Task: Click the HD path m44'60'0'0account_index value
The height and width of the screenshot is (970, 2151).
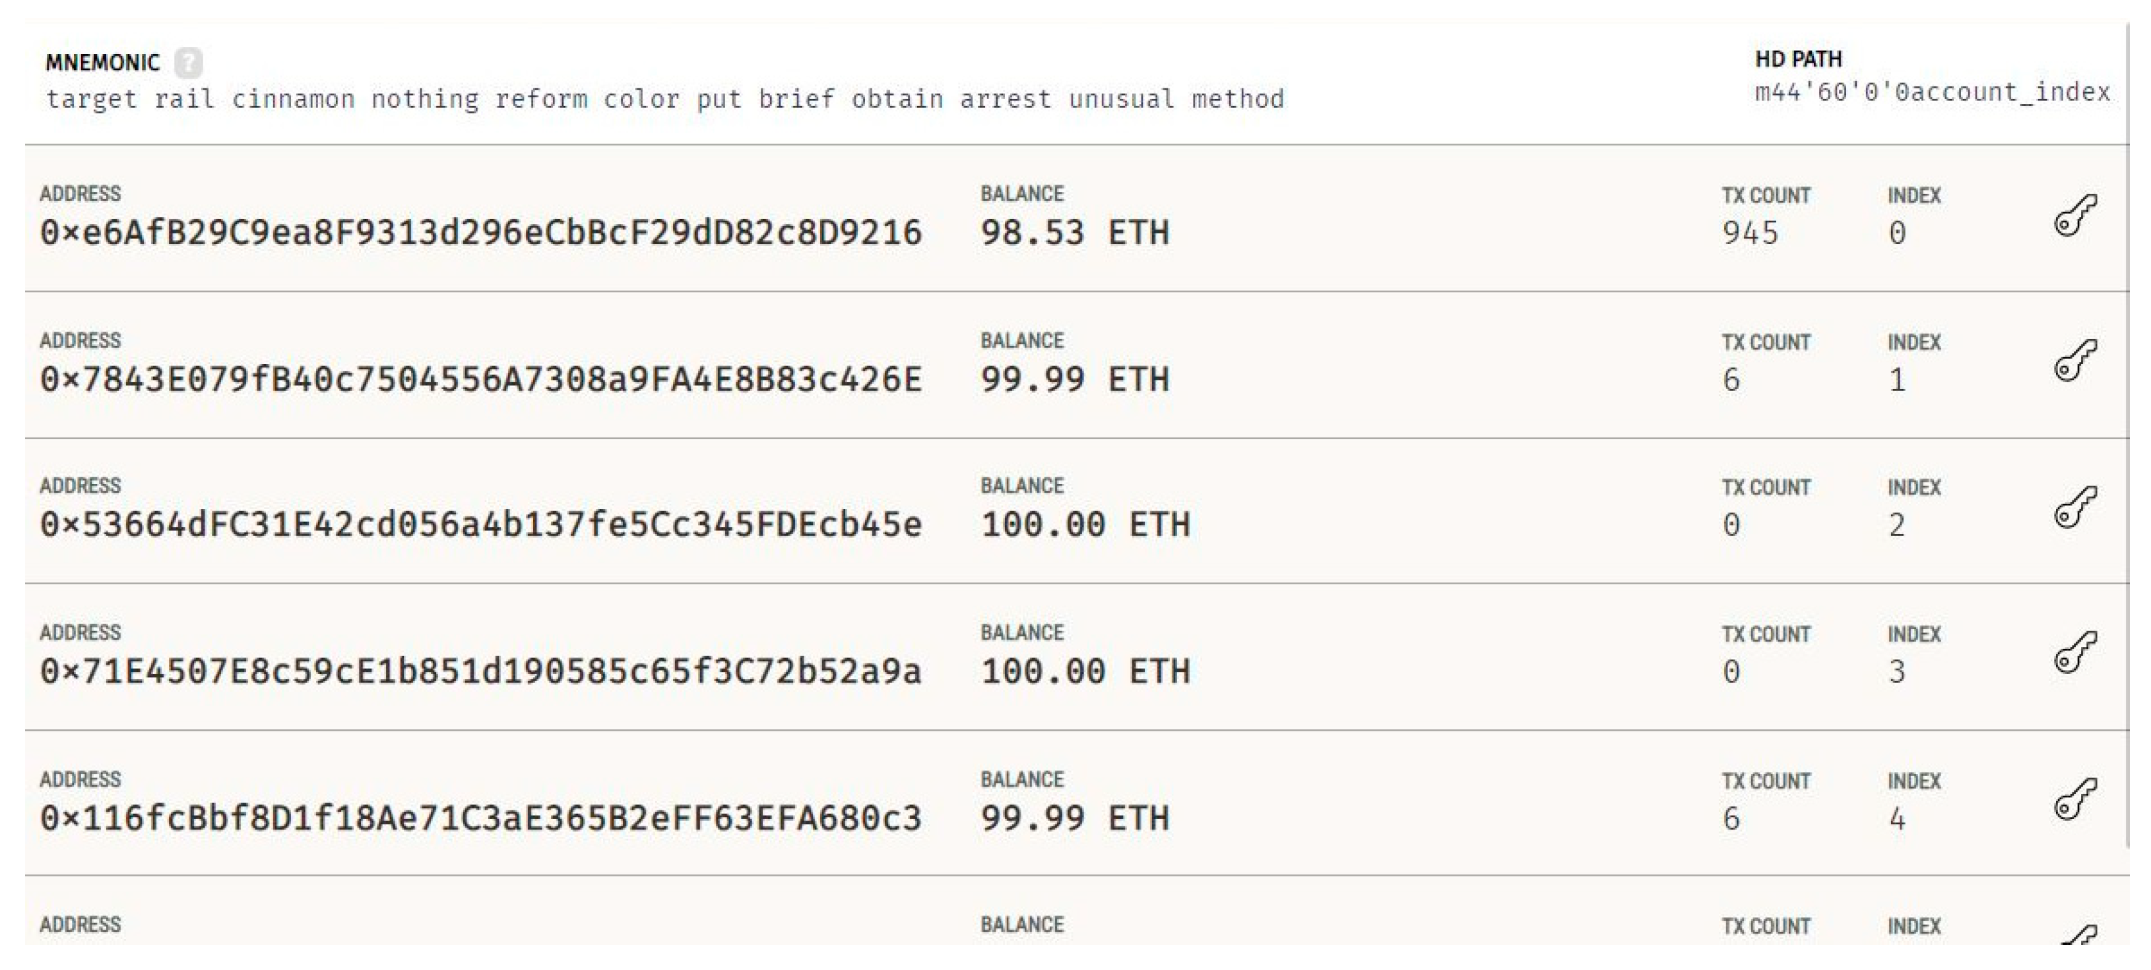Action: (x=1932, y=92)
